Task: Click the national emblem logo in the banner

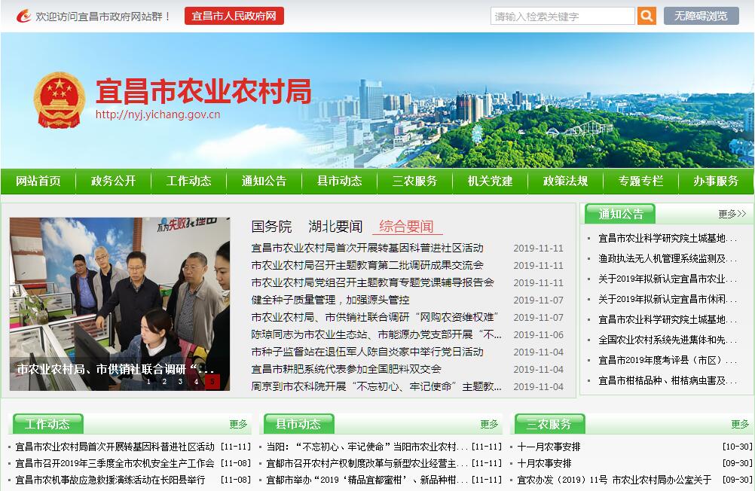Action: click(x=60, y=101)
